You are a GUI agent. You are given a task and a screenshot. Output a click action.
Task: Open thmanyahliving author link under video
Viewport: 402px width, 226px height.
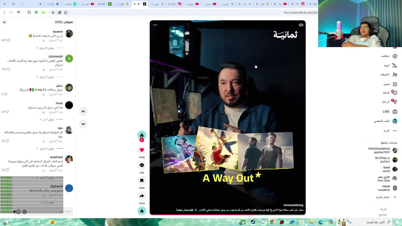point(293,205)
